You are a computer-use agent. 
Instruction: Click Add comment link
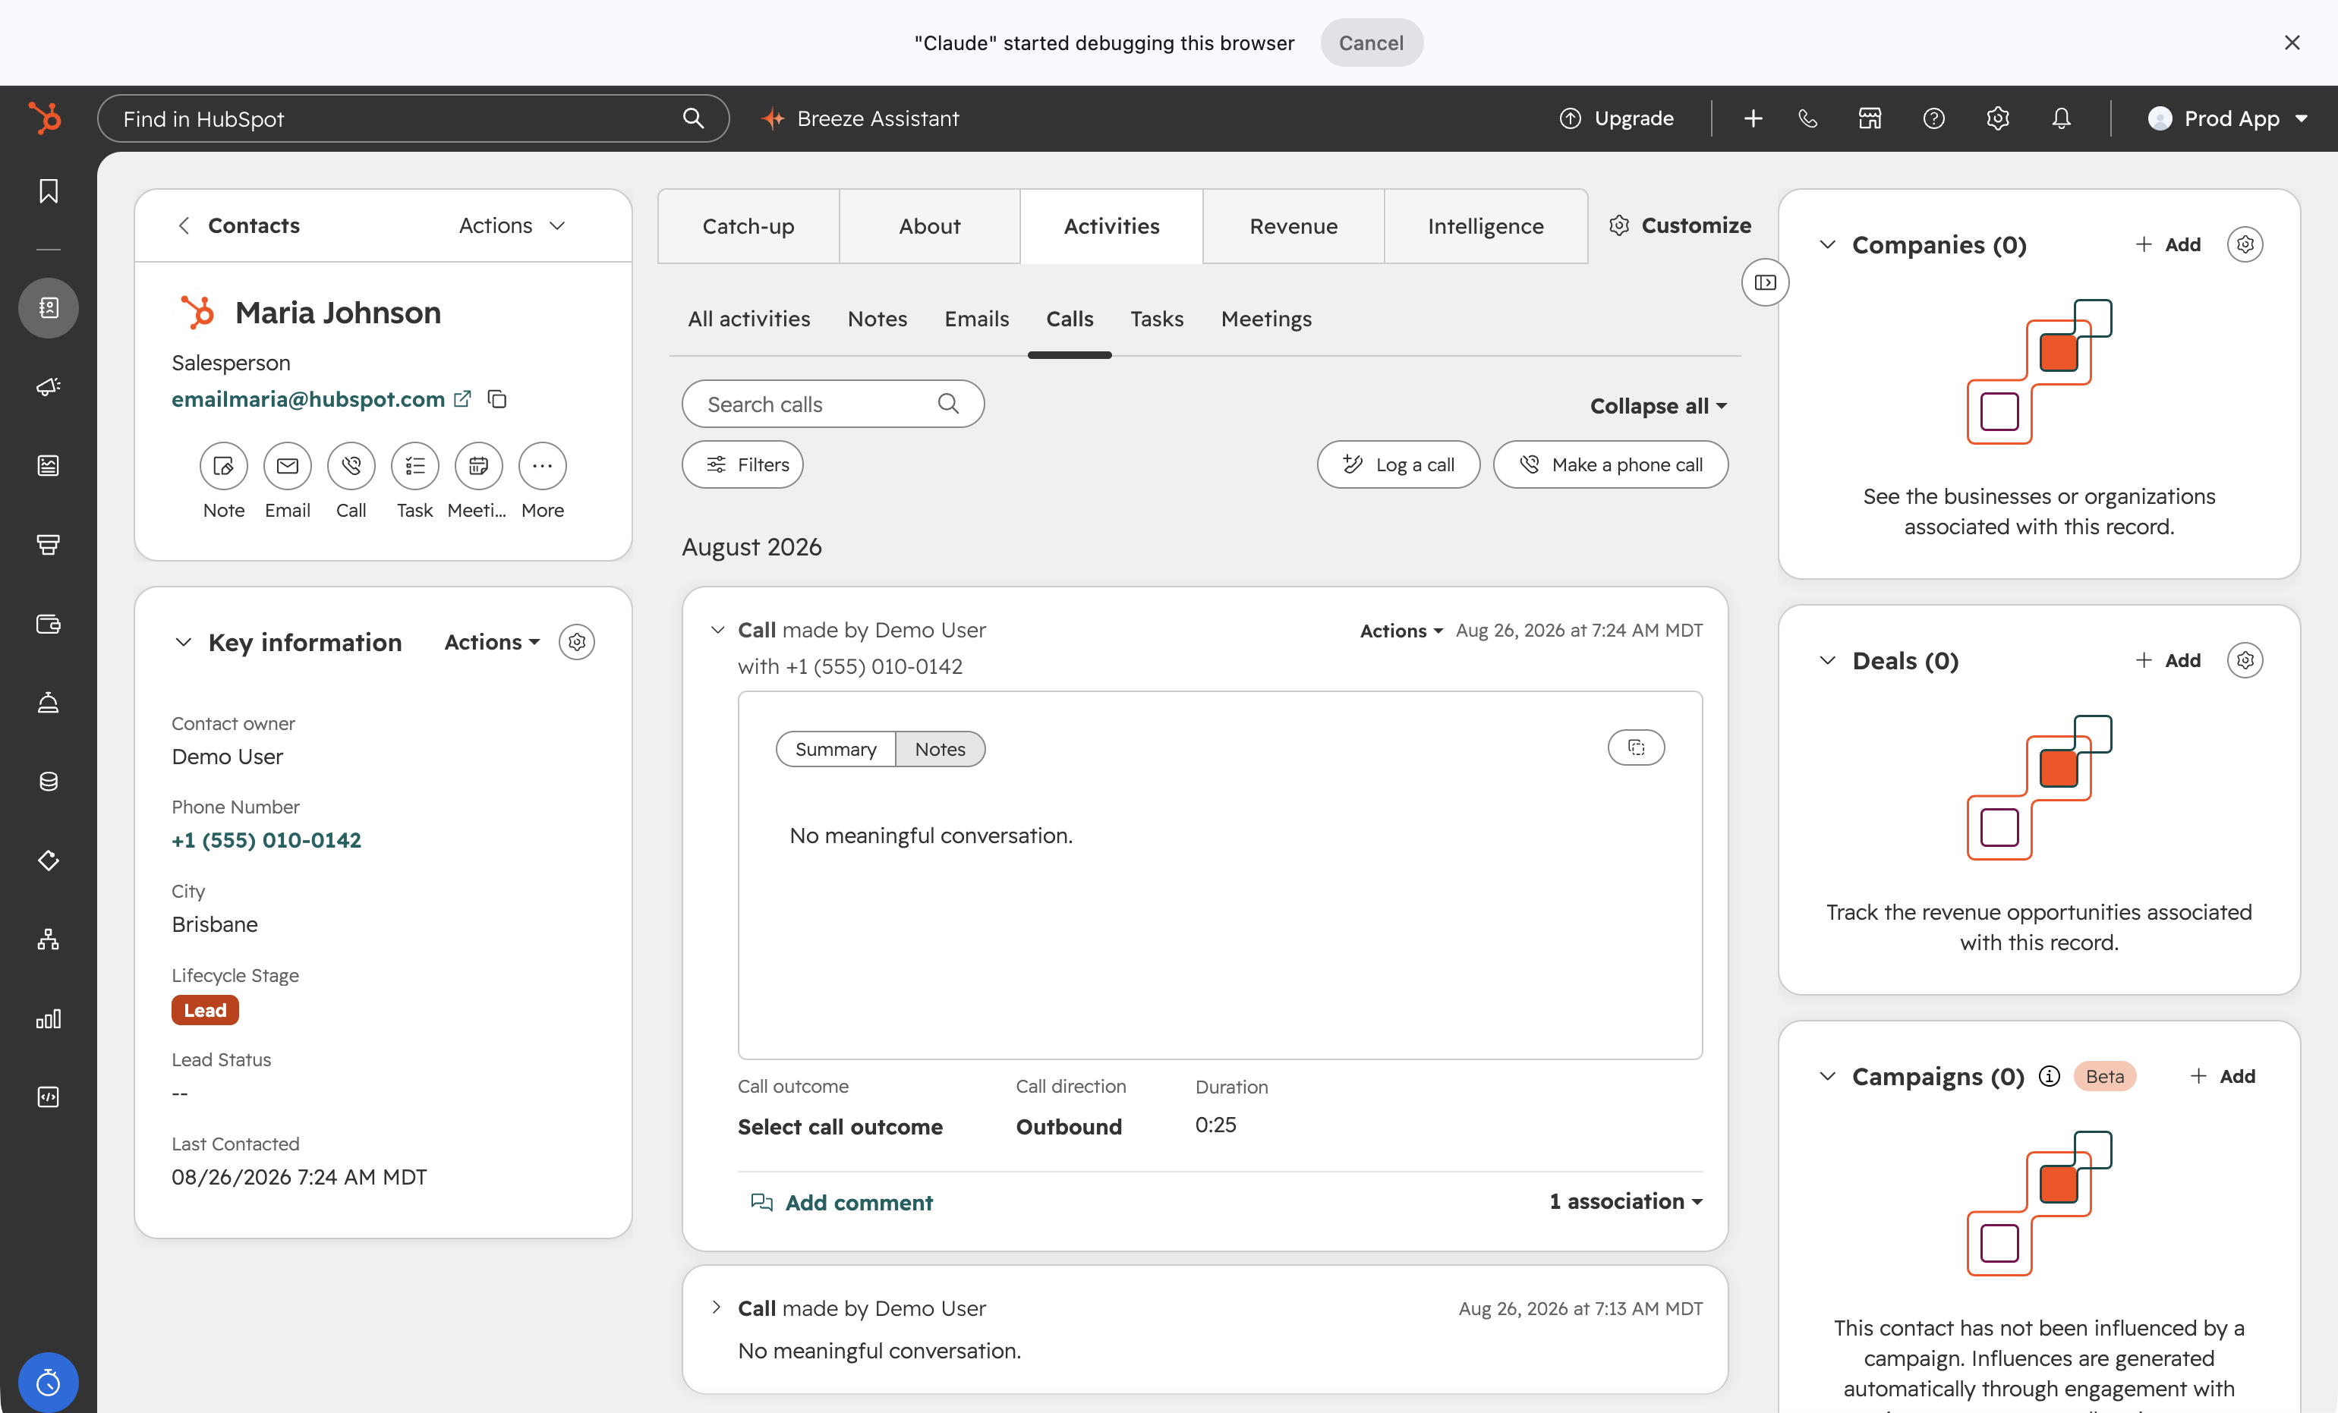point(842,1203)
